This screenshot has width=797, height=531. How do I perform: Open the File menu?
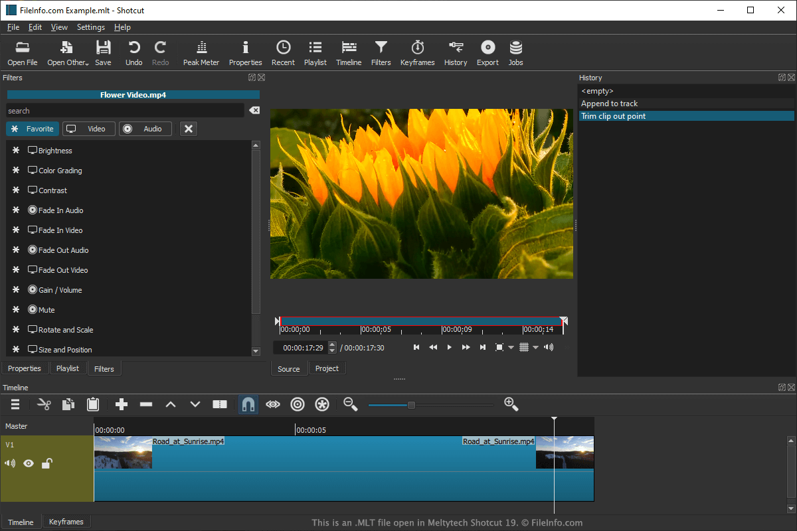(x=13, y=27)
